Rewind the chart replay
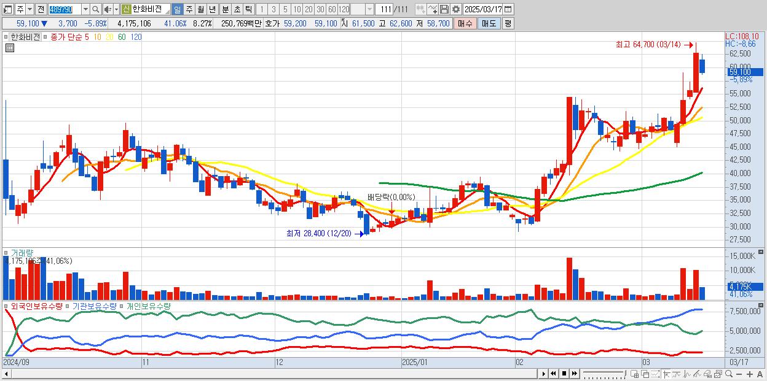767x381 pixels. click(553, 374)
